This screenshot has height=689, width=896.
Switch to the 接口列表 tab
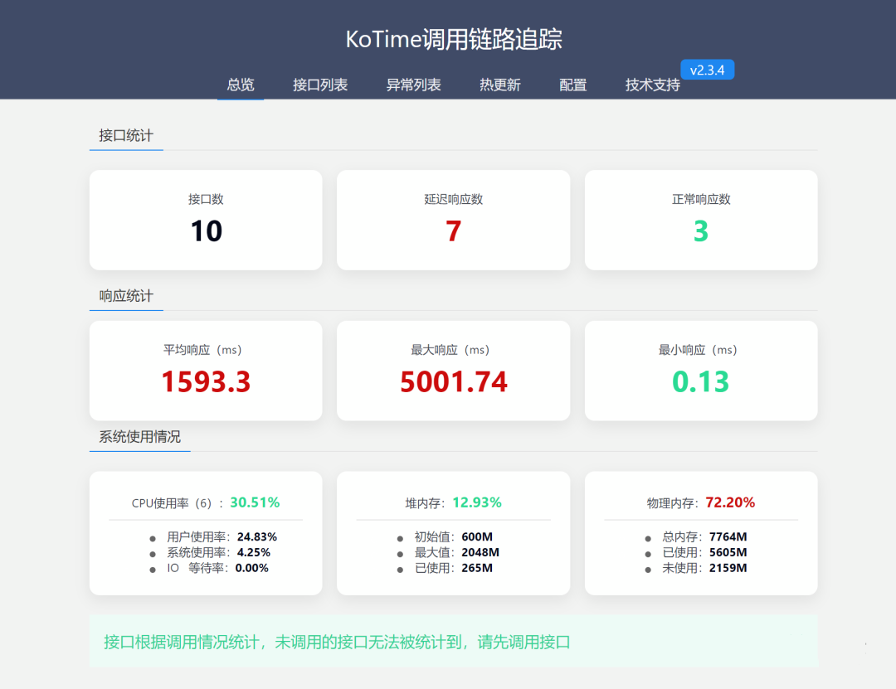320,85
